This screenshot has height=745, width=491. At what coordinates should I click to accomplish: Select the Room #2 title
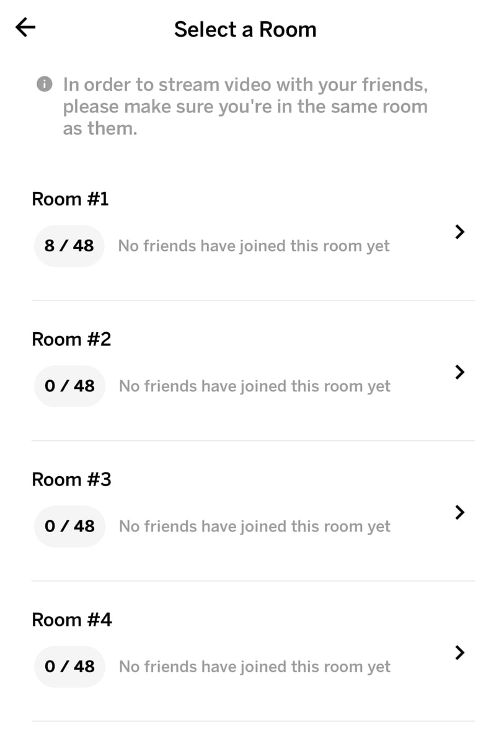(x=71, y=340)
